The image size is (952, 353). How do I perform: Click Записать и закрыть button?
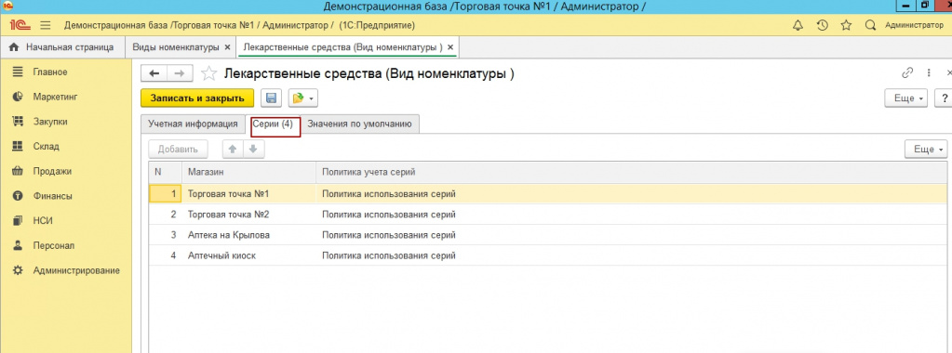pyautogui.click(x=196, y=98)
